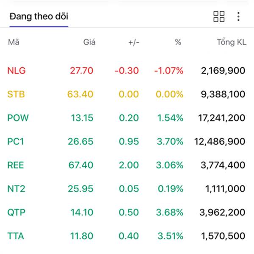Click POW total volume 17,241,200
Viewport: 254px width, 254px height.
point(221,118)
